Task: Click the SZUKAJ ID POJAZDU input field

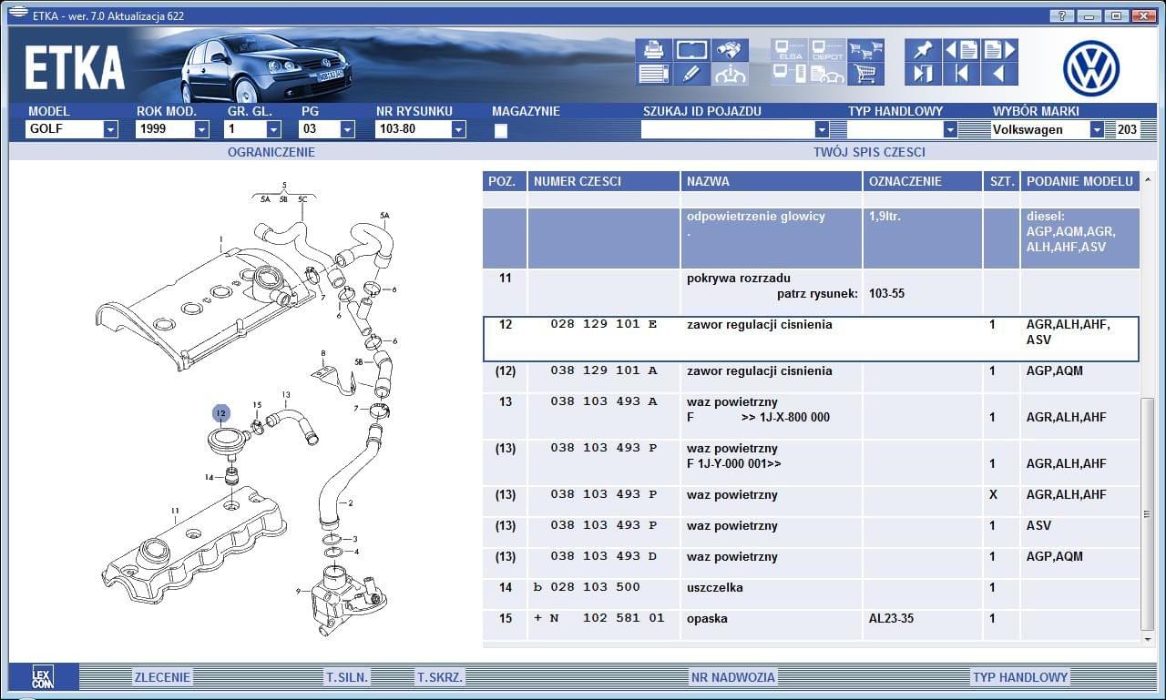Action: click(x=728, y=129)
